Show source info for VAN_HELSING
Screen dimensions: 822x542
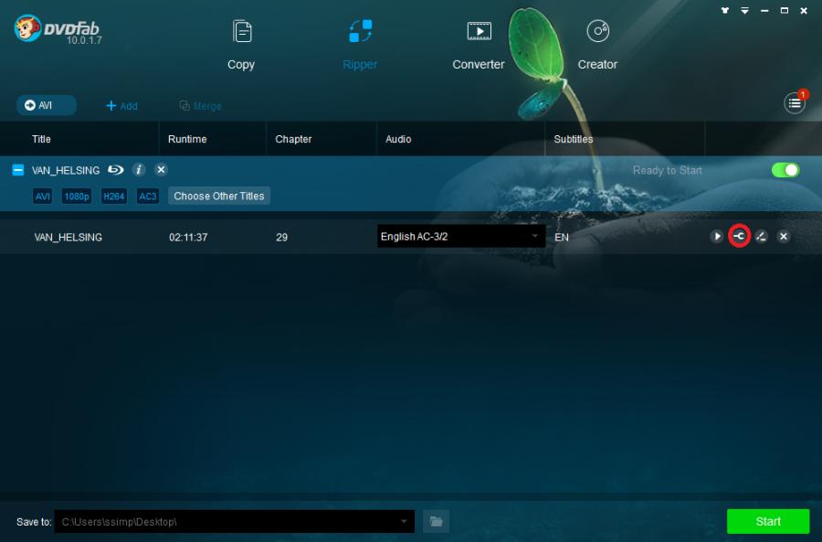(x=139, y=169)
